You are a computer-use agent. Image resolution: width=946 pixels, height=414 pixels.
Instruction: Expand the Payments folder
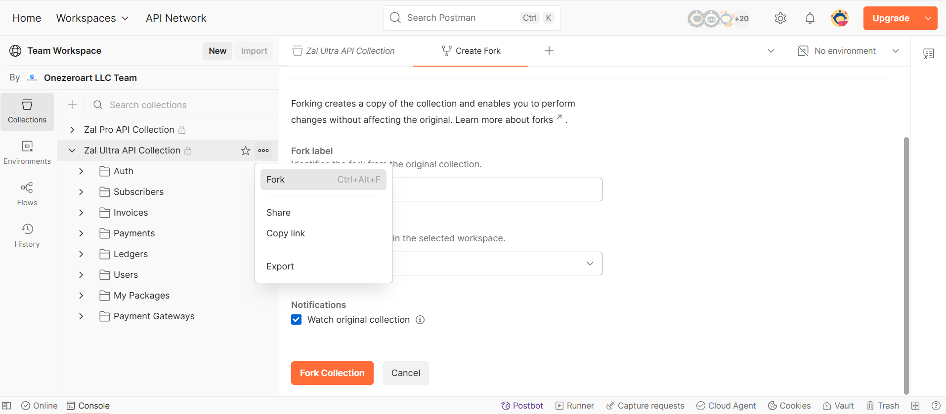tap(81, 233)
